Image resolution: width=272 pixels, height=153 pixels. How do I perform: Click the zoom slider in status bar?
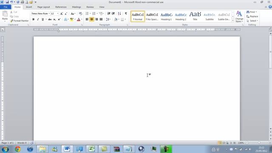259,143
